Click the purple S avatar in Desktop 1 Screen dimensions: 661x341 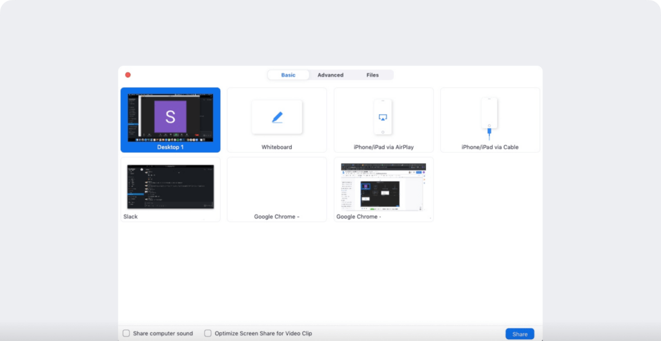click(170, 117)
